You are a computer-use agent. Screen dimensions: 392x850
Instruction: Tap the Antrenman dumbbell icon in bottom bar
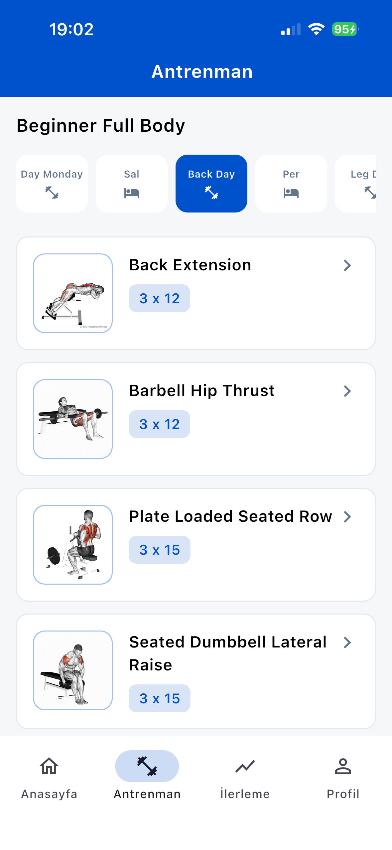tap(147, 766)
